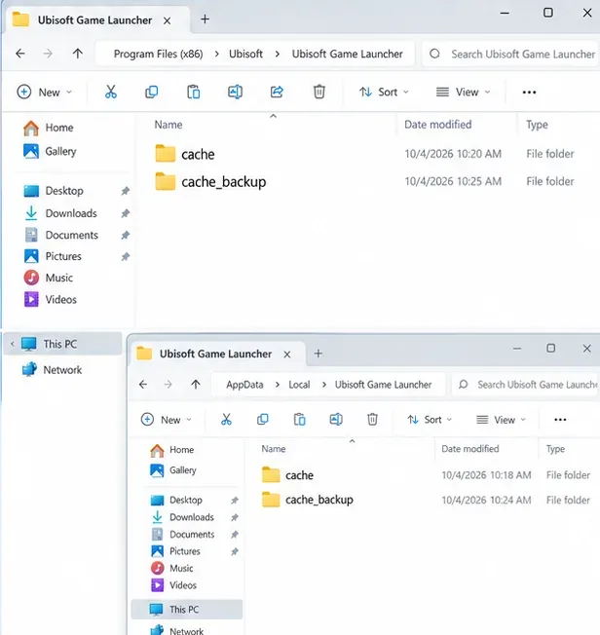Add new tab in Program Files window

tap(205, 19)
